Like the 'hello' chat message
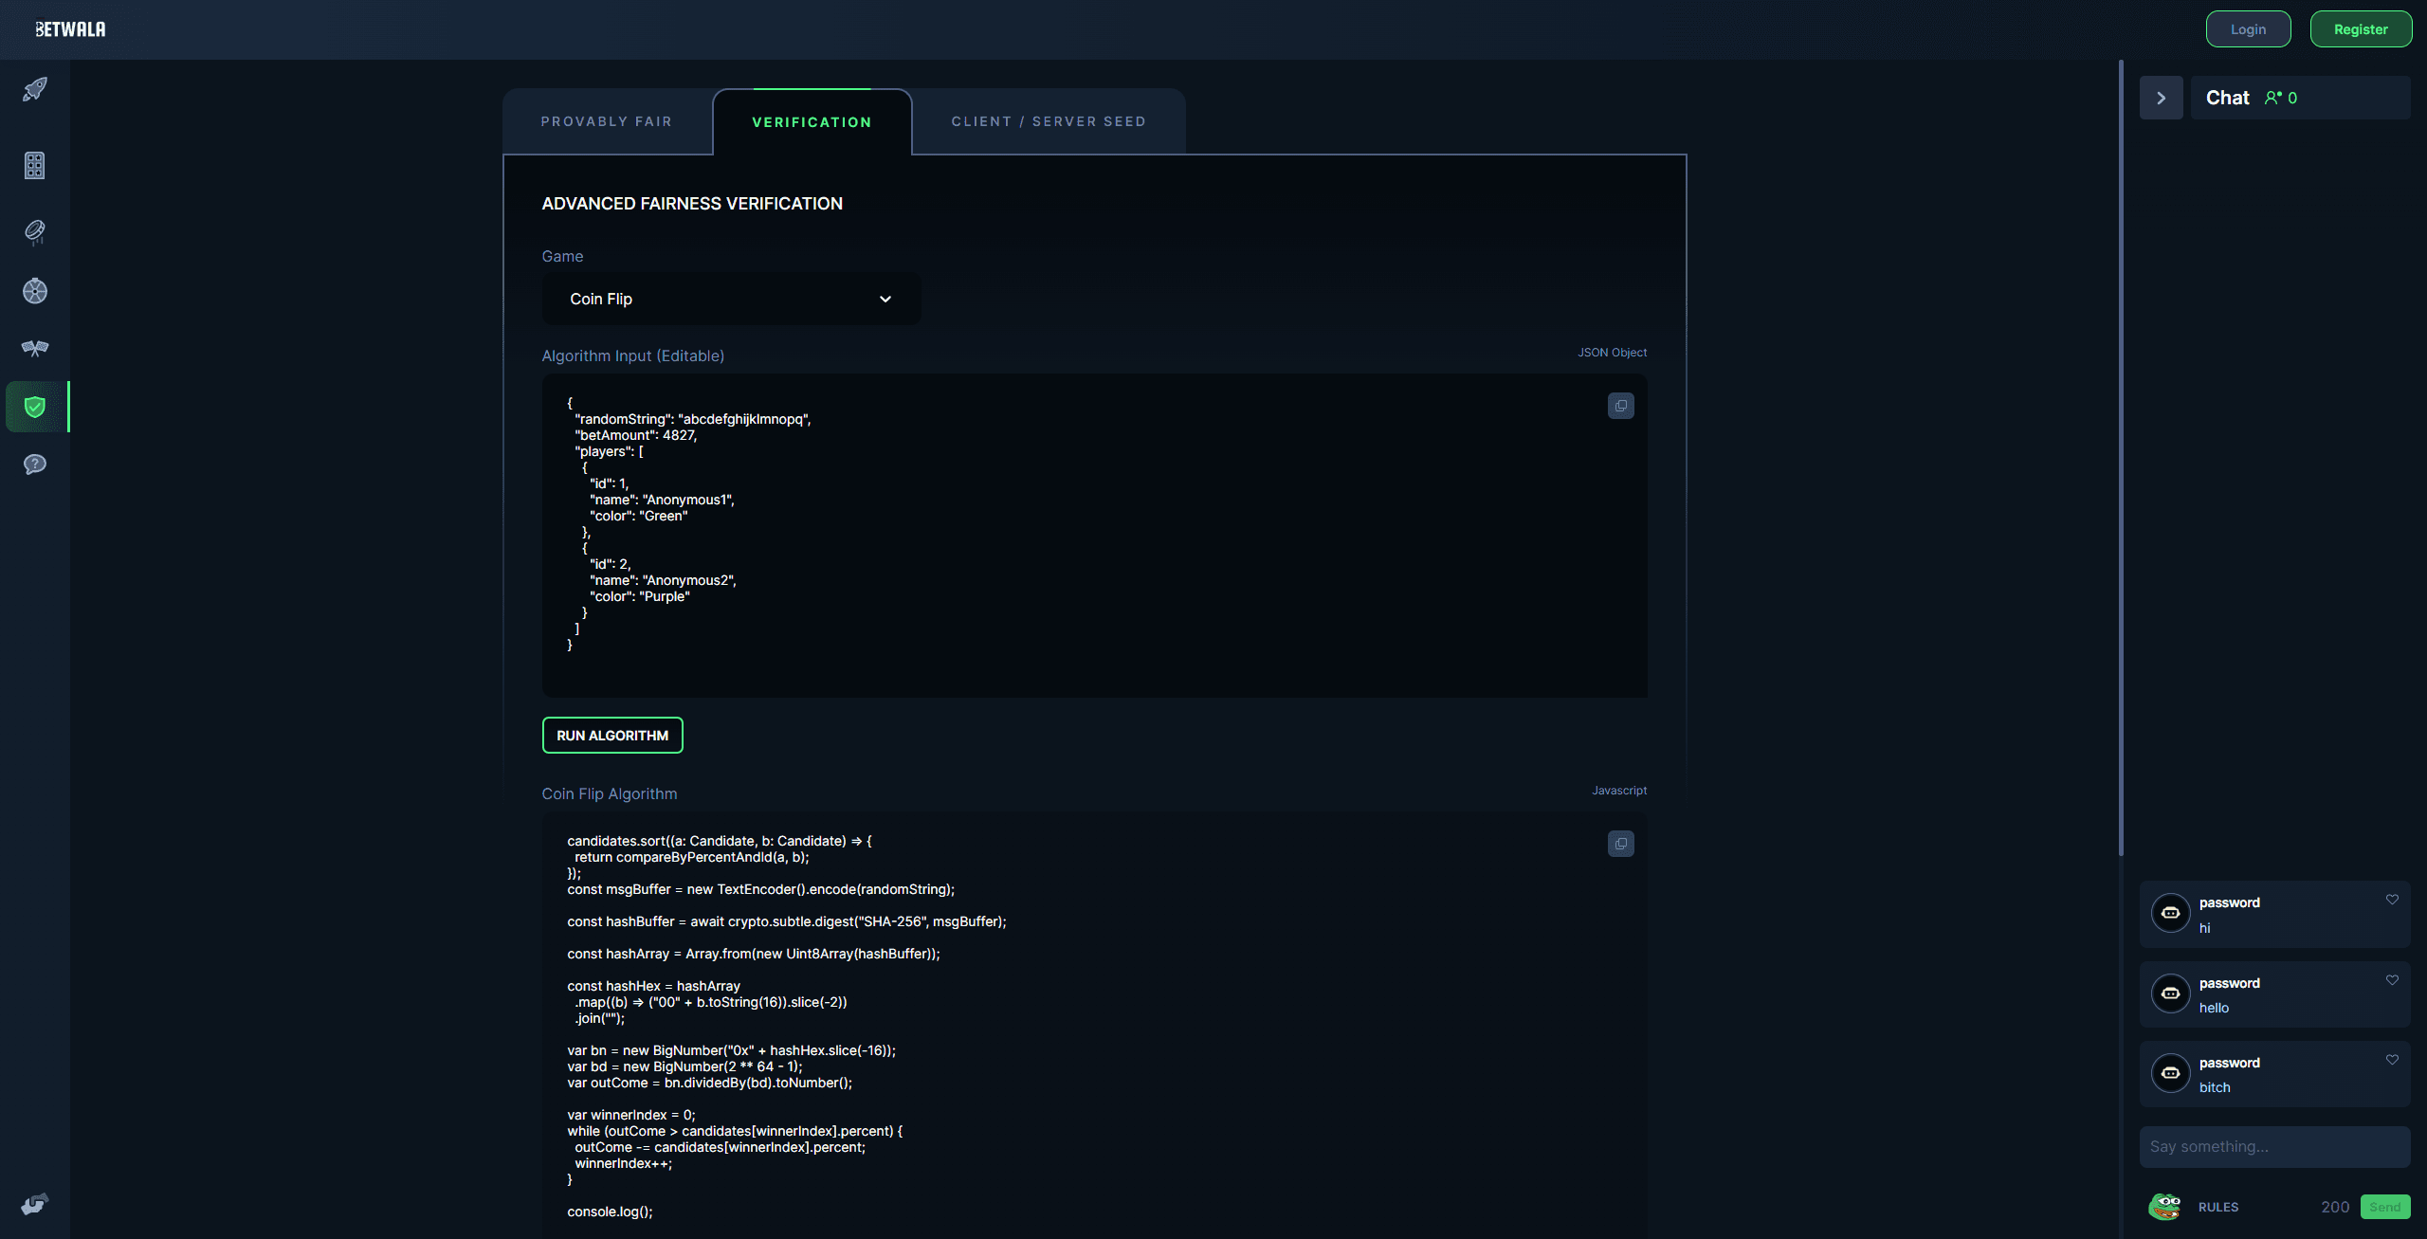This screenshot has height=1239, width=2427. coord(2392,980)
